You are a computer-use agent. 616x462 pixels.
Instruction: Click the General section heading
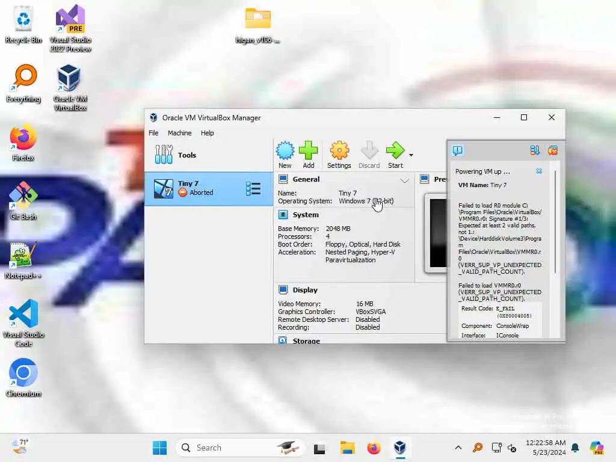[x=306, y=179]
